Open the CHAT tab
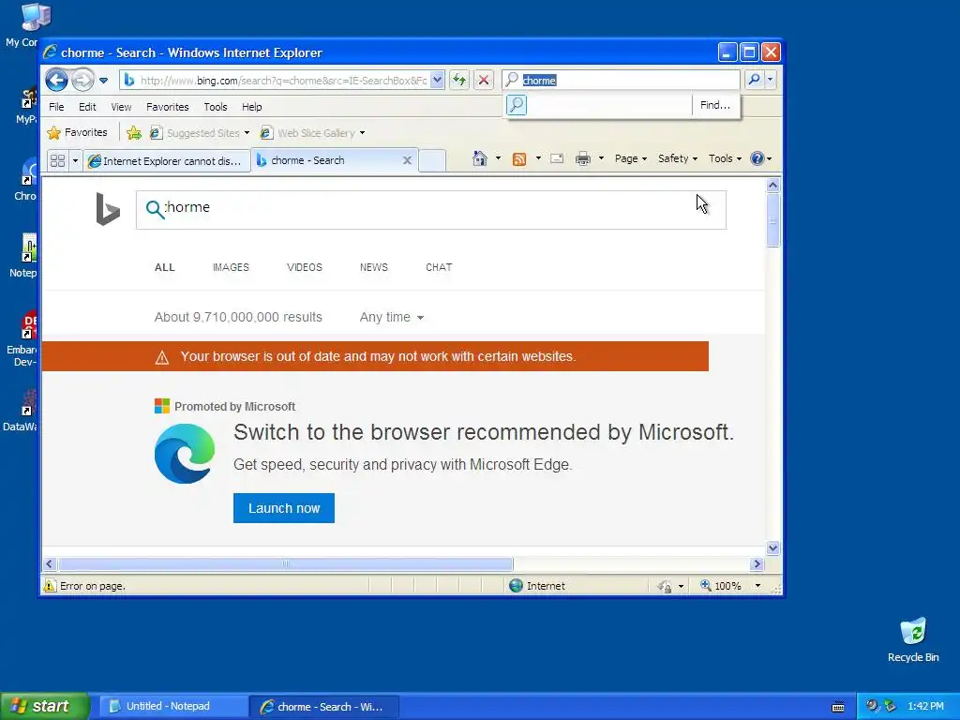This screenshot has width=960, height=720. (439, 267)
